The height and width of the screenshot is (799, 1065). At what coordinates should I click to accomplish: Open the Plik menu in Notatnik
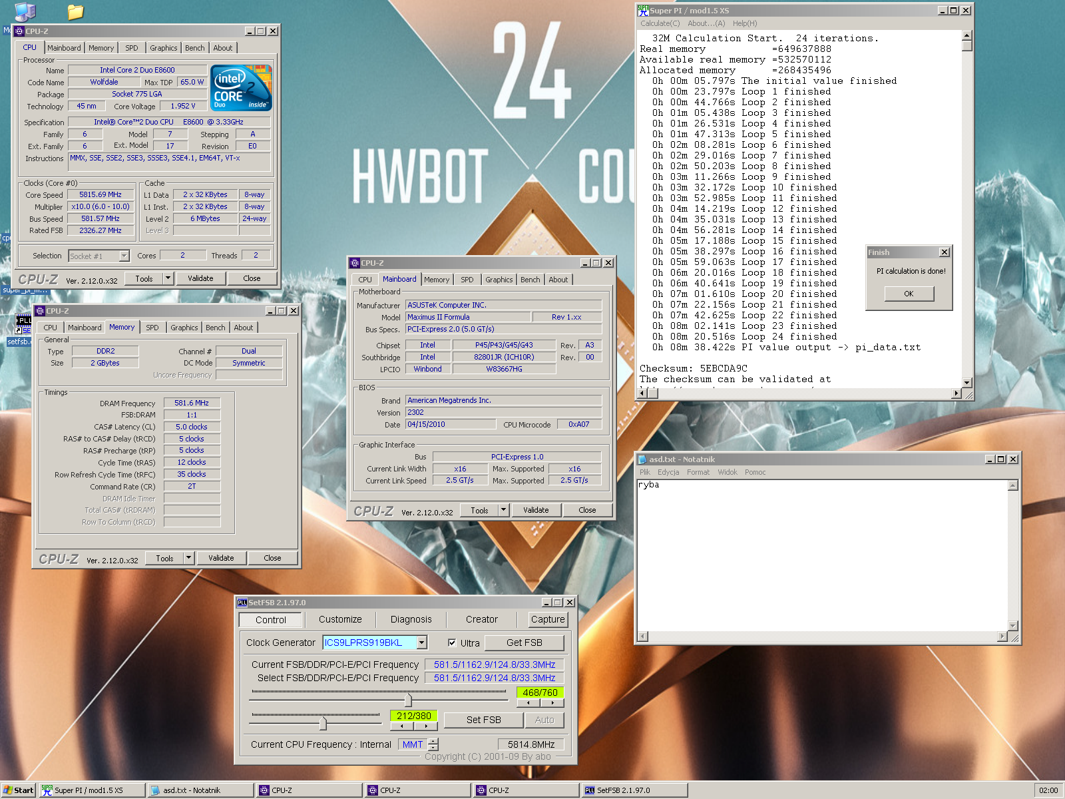(x=645, y=472)
